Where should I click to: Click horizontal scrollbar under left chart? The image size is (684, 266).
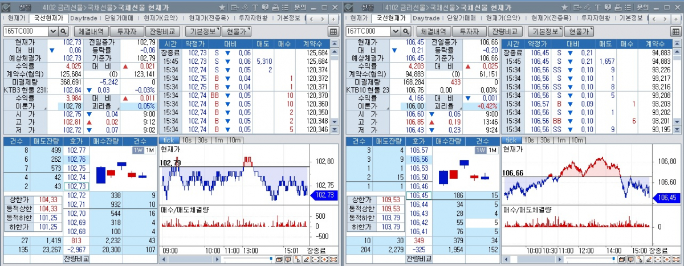190,259
